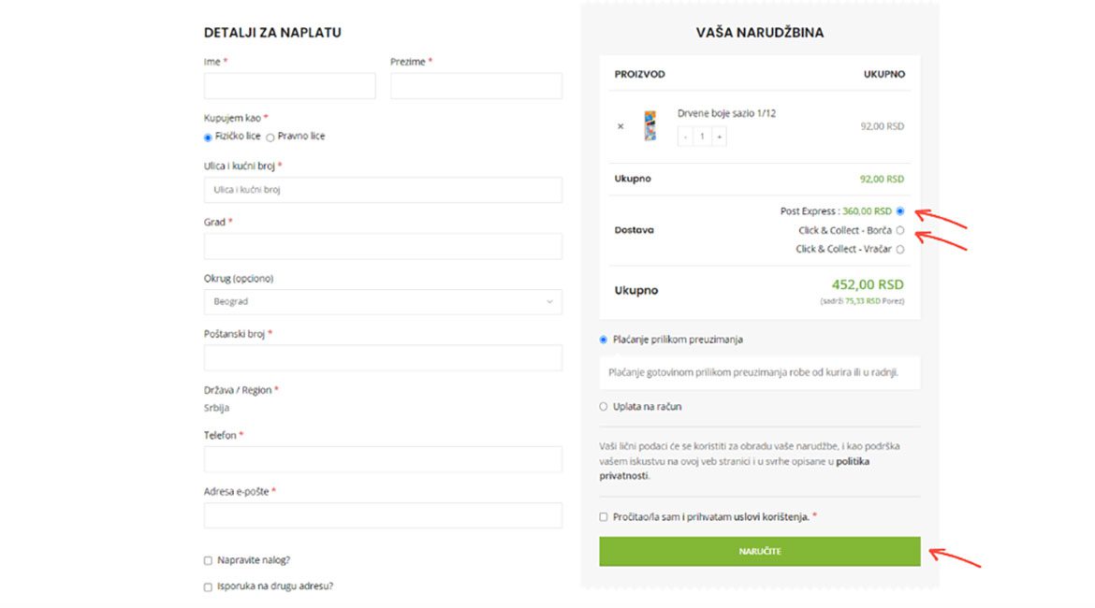Choose Click & Collect - Vračar delivery
Screen dimensions: 1095x608
tap(900, 250)
